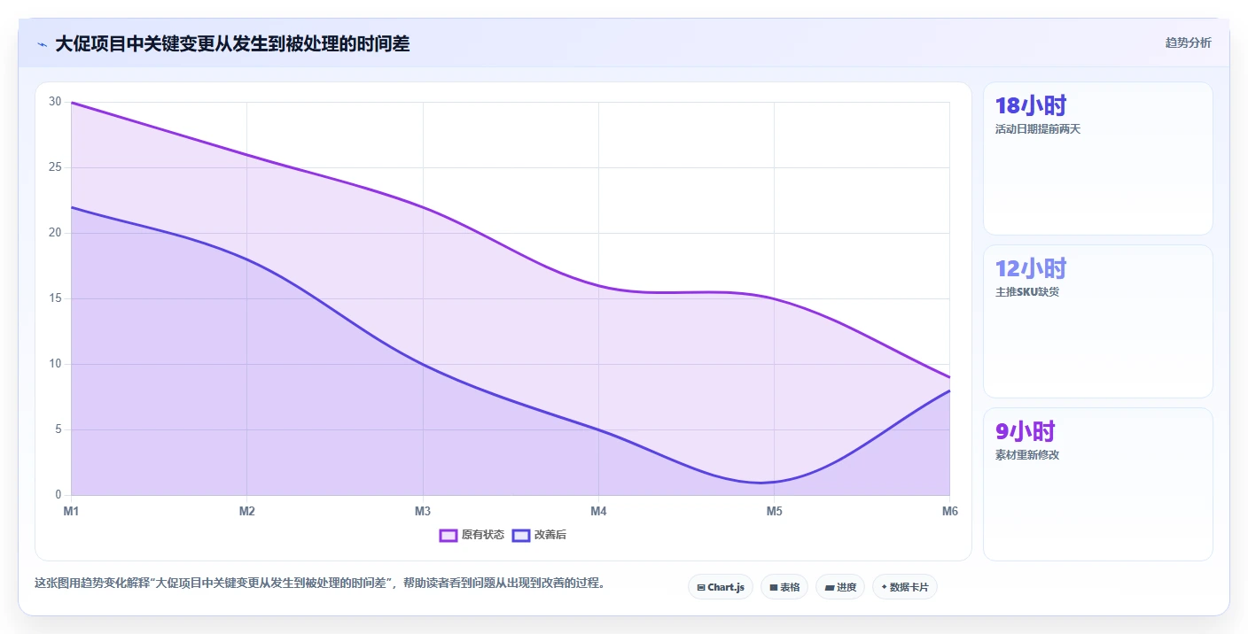The image size is (1248, 634).
Task: Click the 主推SKU缺货 card caption
Action: (x=1027, y=292)
